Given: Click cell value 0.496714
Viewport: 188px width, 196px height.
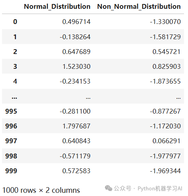Looking at the screenshot, I should click(x=76, y=22).
